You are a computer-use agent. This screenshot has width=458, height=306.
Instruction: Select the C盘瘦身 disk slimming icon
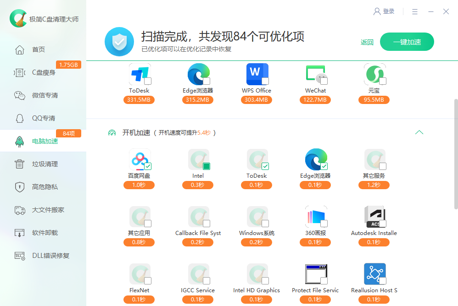coord(19,72)
